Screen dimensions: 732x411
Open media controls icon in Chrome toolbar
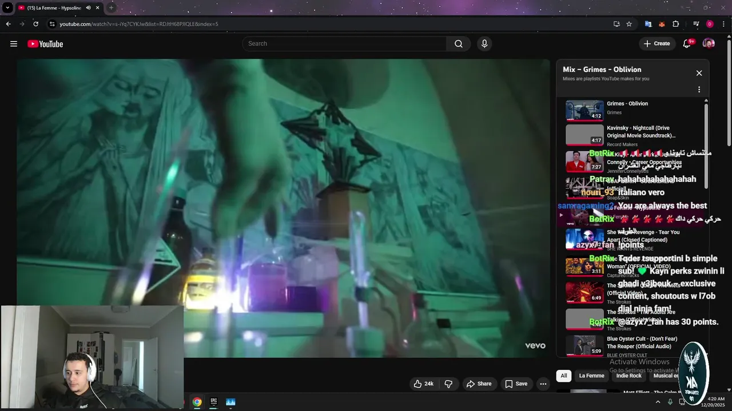point(696,24)
